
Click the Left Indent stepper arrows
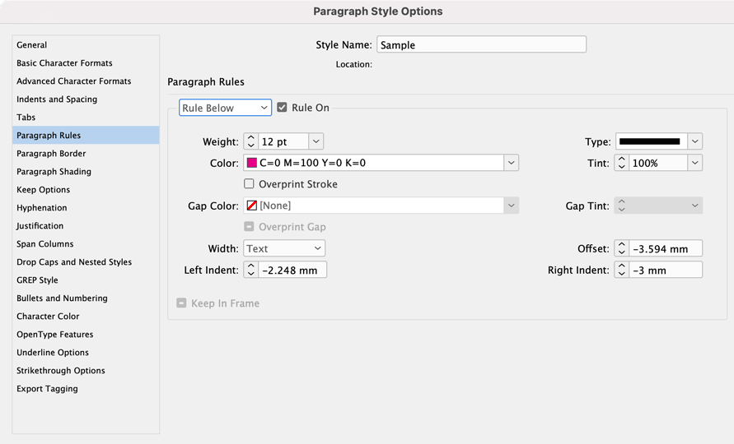point(251,270)
